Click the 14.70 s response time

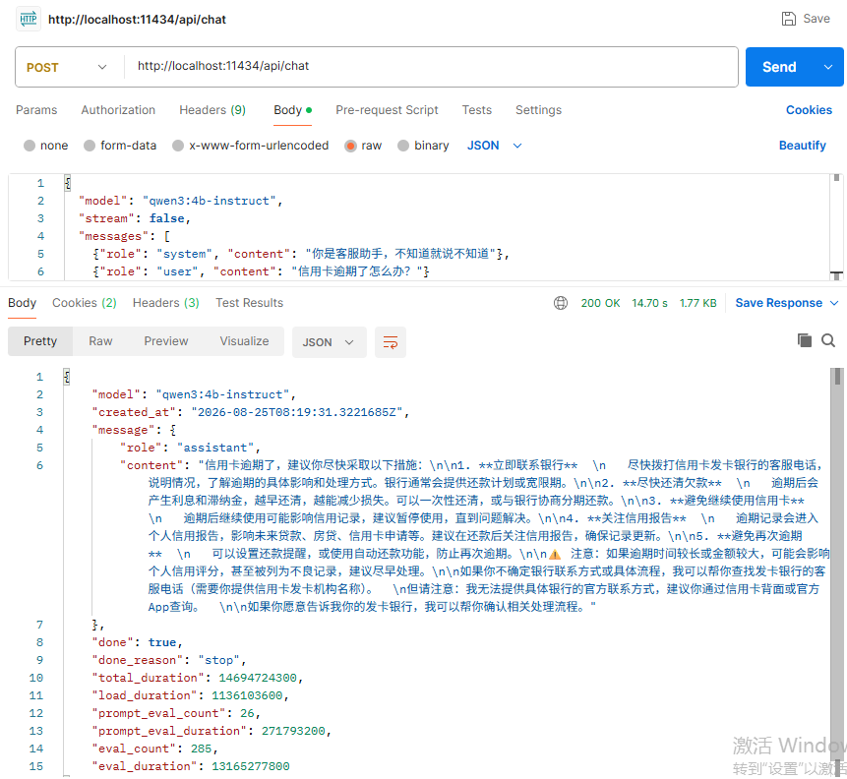pos(650,303)
